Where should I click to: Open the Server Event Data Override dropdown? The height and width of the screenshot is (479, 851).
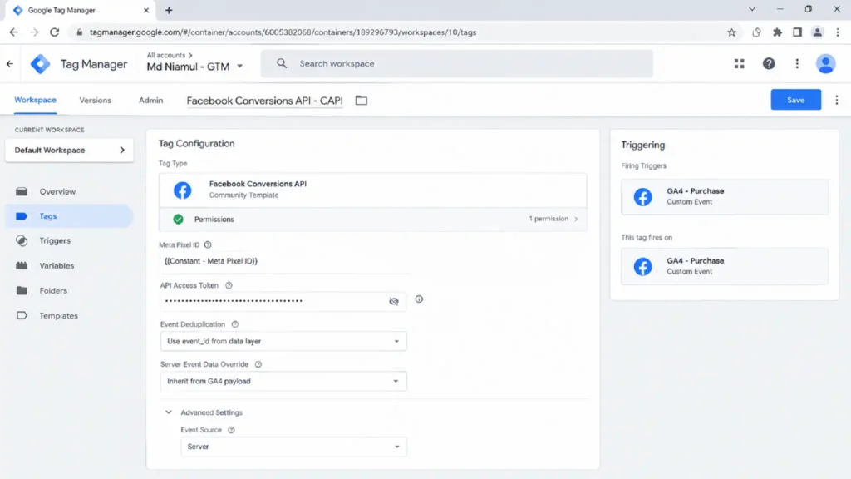point(283,381)
